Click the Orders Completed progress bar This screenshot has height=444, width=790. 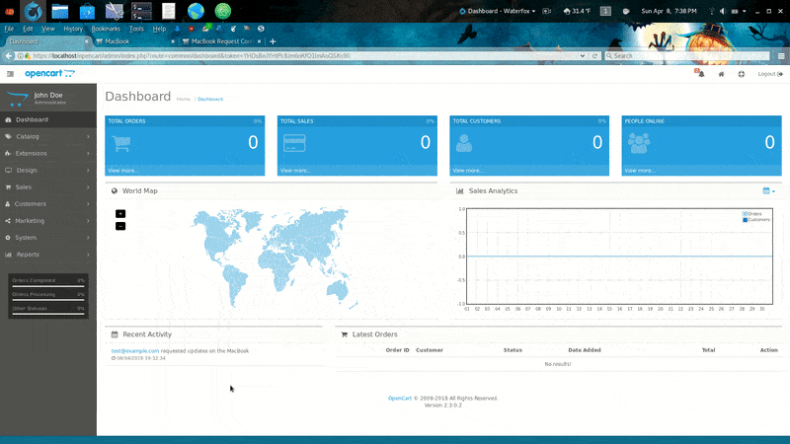pyautogui.click(x=48, y=286)
